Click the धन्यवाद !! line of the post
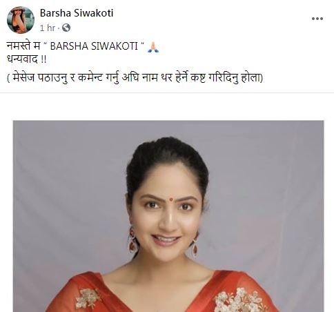 click(27, 59)
